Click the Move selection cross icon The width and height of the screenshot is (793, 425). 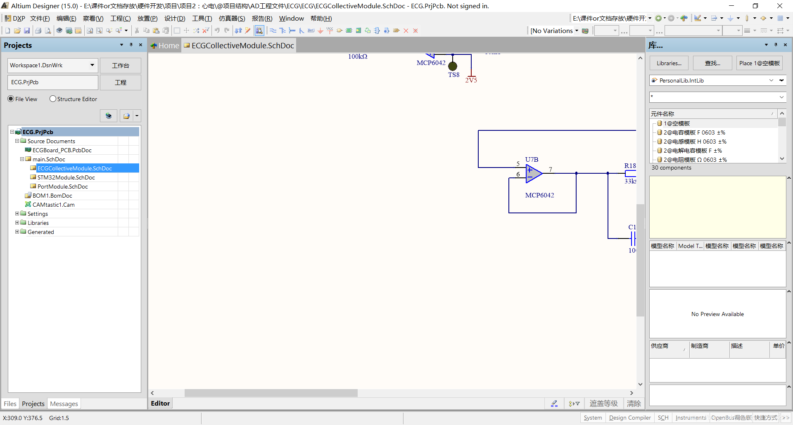186,31
